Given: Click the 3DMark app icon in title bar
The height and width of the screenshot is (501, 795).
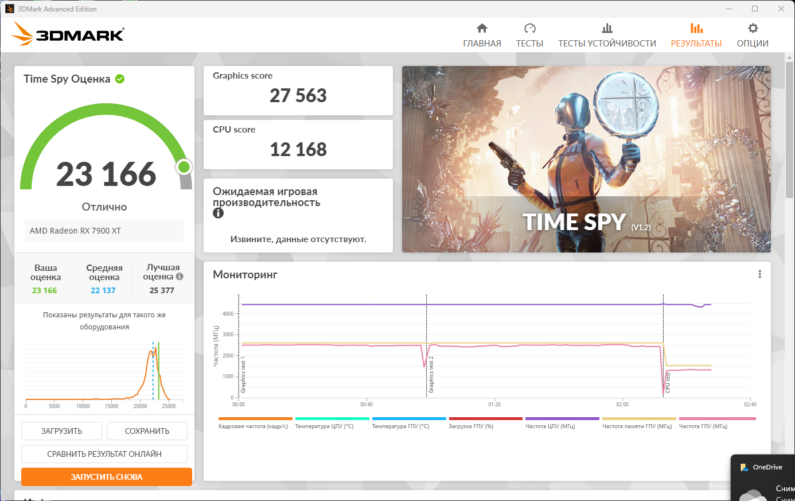Looking at the screenshot, I should point(10,9).
